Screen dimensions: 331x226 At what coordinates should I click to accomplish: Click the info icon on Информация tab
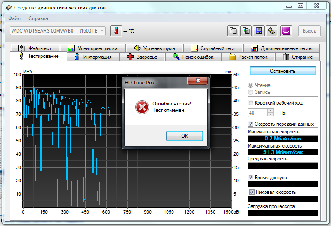[77, 57]
